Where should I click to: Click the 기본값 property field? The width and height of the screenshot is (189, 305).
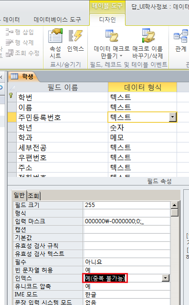126,238
